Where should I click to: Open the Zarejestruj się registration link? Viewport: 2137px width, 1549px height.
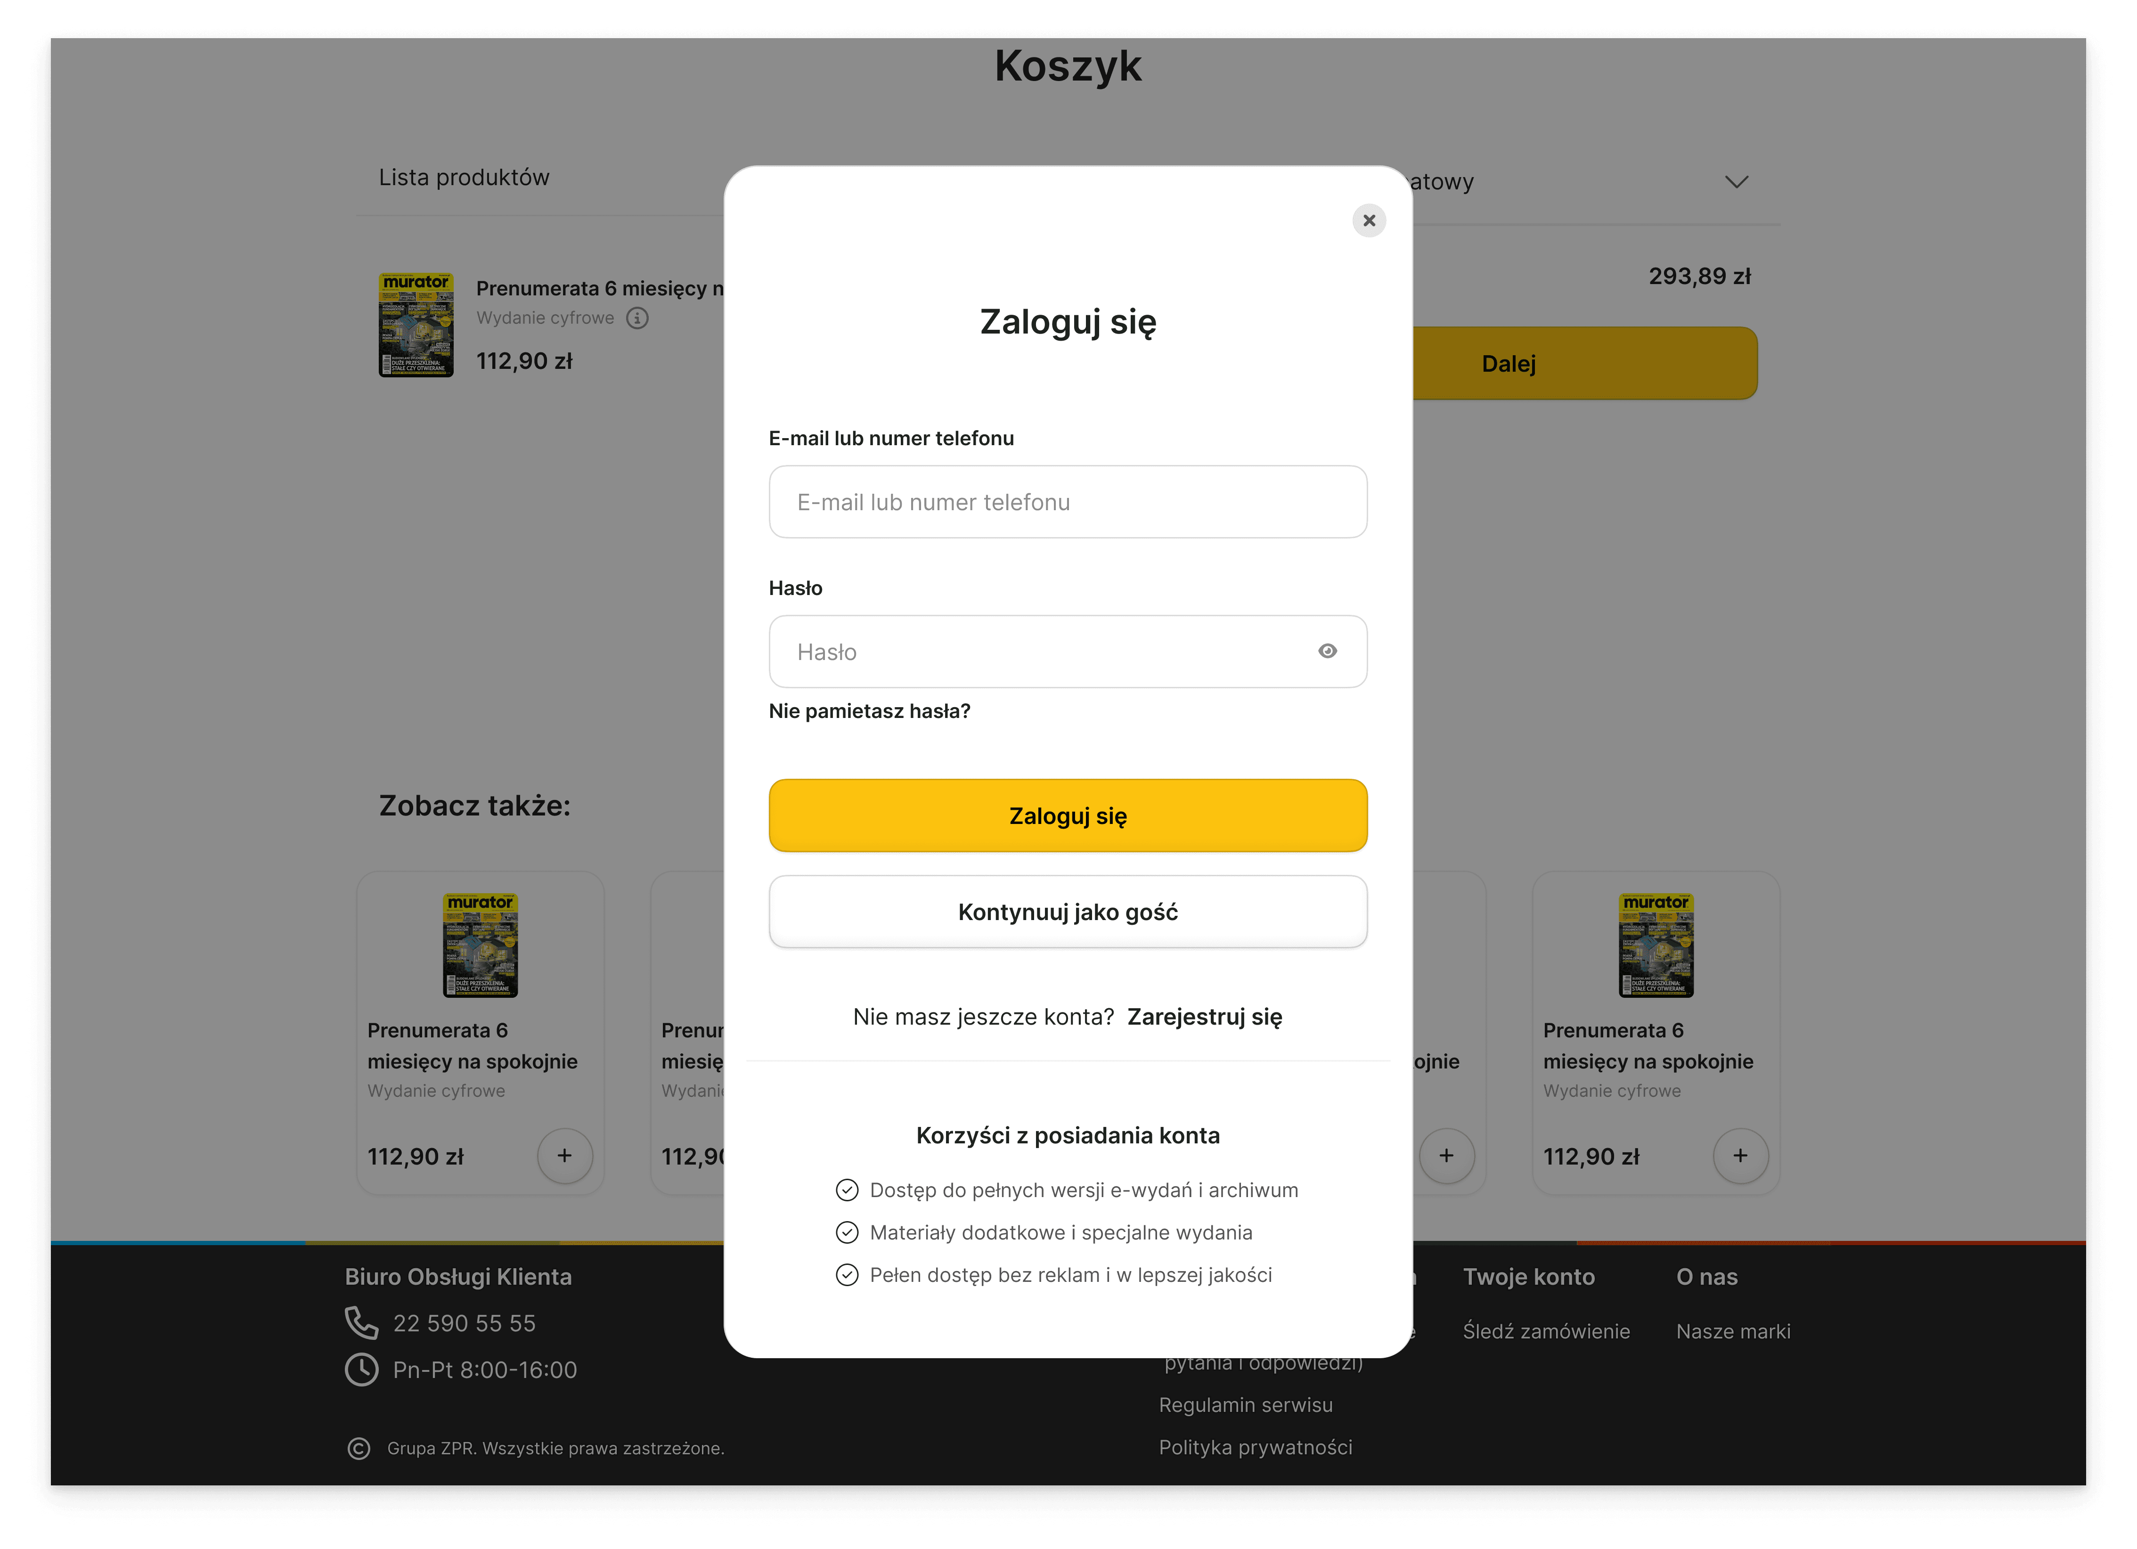pos(1204,1017)
